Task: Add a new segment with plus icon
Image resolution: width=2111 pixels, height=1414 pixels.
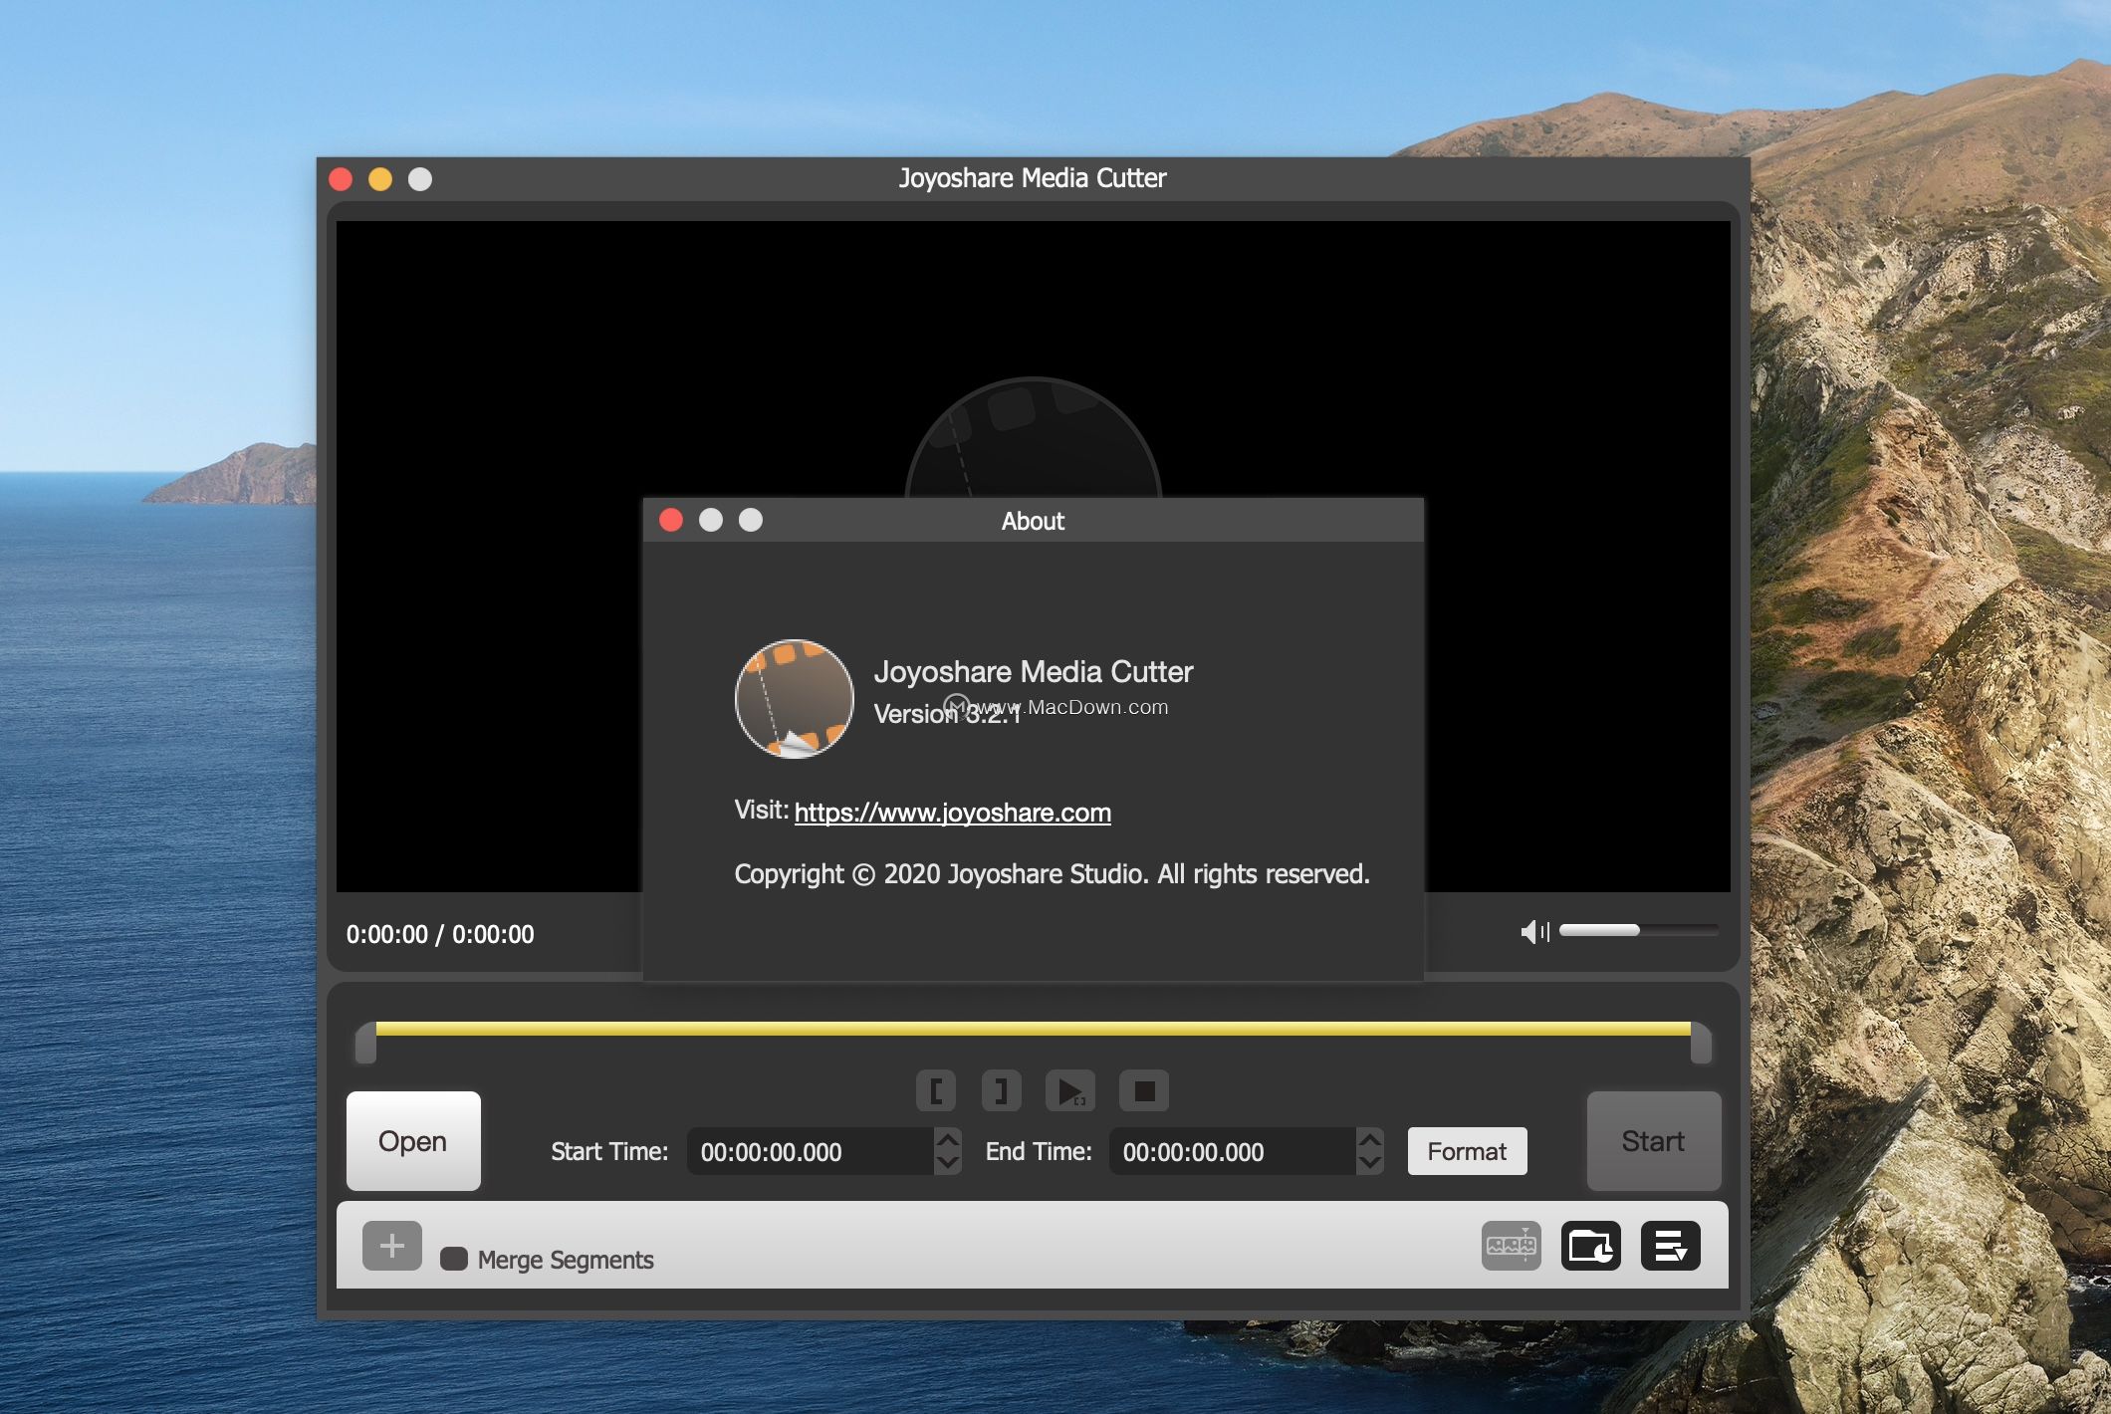Action: point(392,1246)
